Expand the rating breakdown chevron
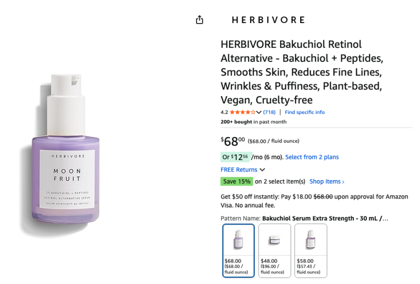This screenshot has width=420, height=284. 259,112
